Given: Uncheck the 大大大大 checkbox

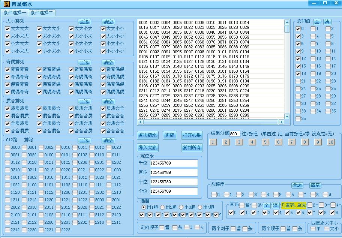Looking at the screenshot, I should (7, 28).
